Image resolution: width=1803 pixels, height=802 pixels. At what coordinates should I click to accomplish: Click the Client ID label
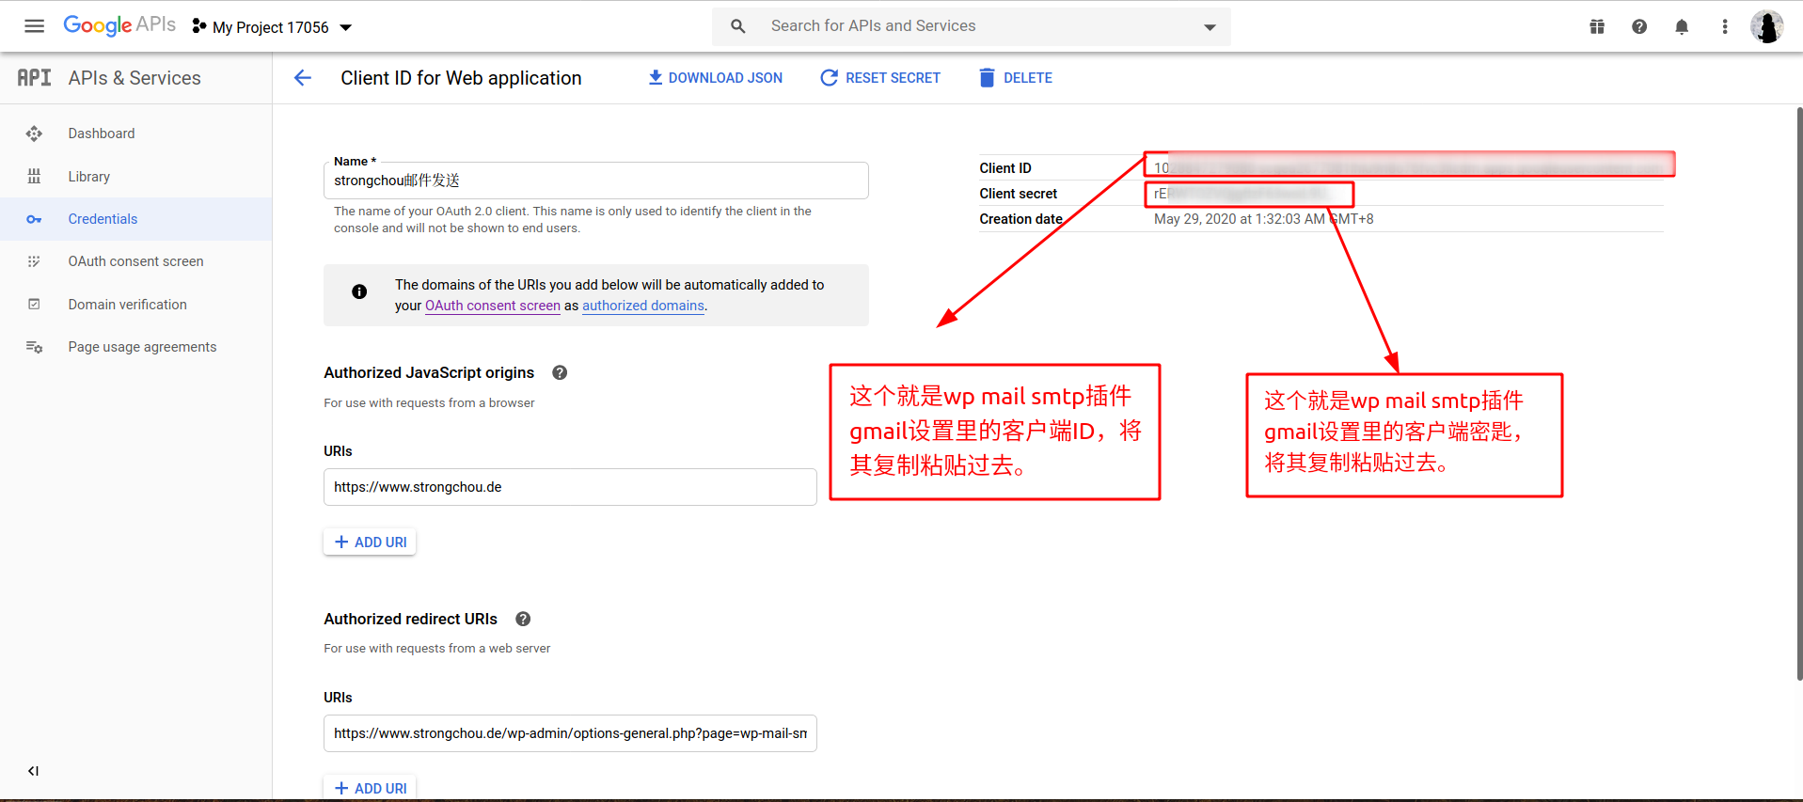1005,168
